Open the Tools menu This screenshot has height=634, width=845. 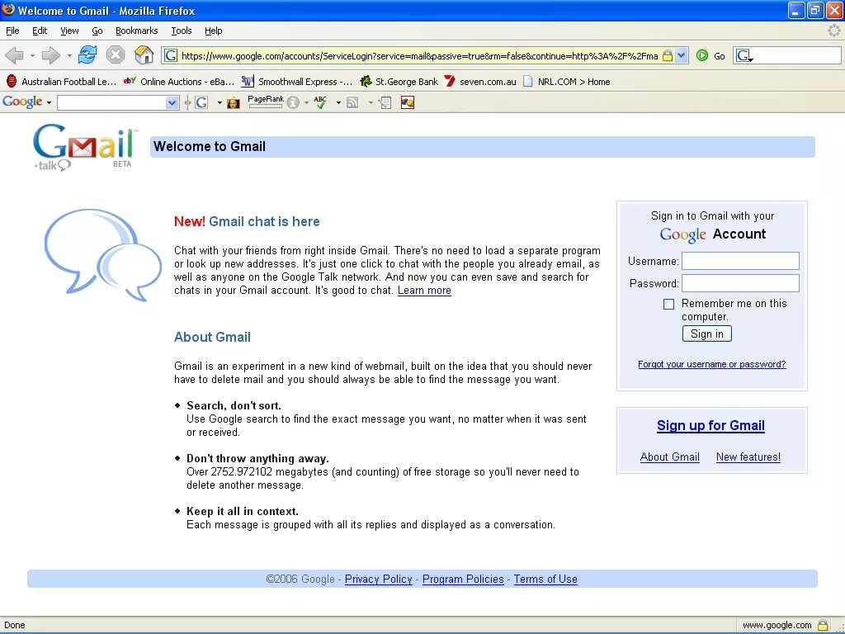click(181, 31)
